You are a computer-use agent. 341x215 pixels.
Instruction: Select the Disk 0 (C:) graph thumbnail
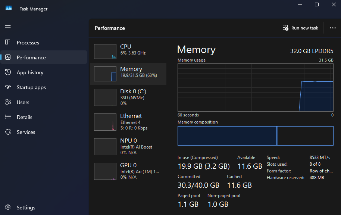coord(105,97)
